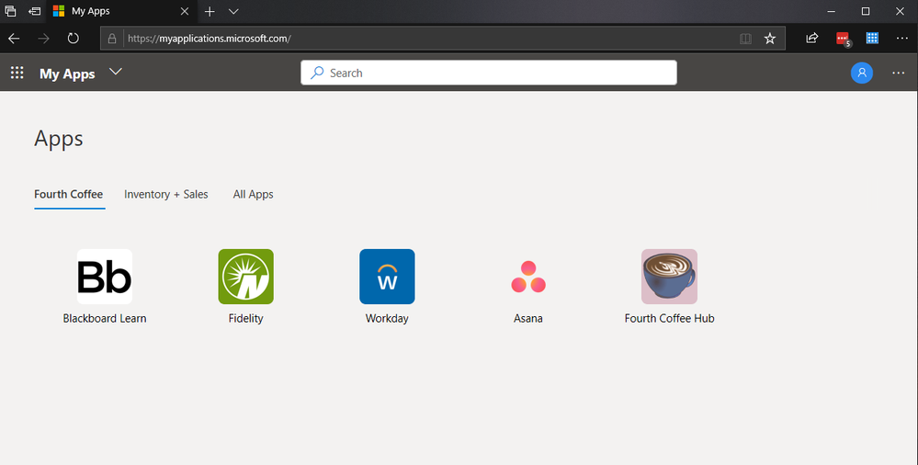Open the My Apps more options ellipsis
This screenshot has height=465, width=918.
pyautogui.click(x=899, y=73)
